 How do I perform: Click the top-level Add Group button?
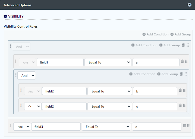pyautogui.click(x=181, y=34)
